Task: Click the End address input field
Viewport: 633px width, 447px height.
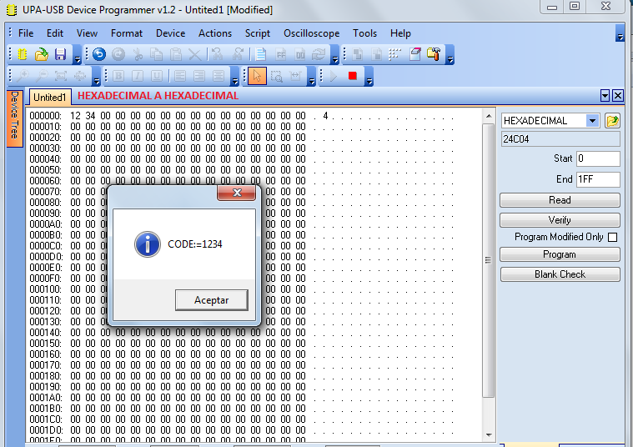Action: click(598, 179)
